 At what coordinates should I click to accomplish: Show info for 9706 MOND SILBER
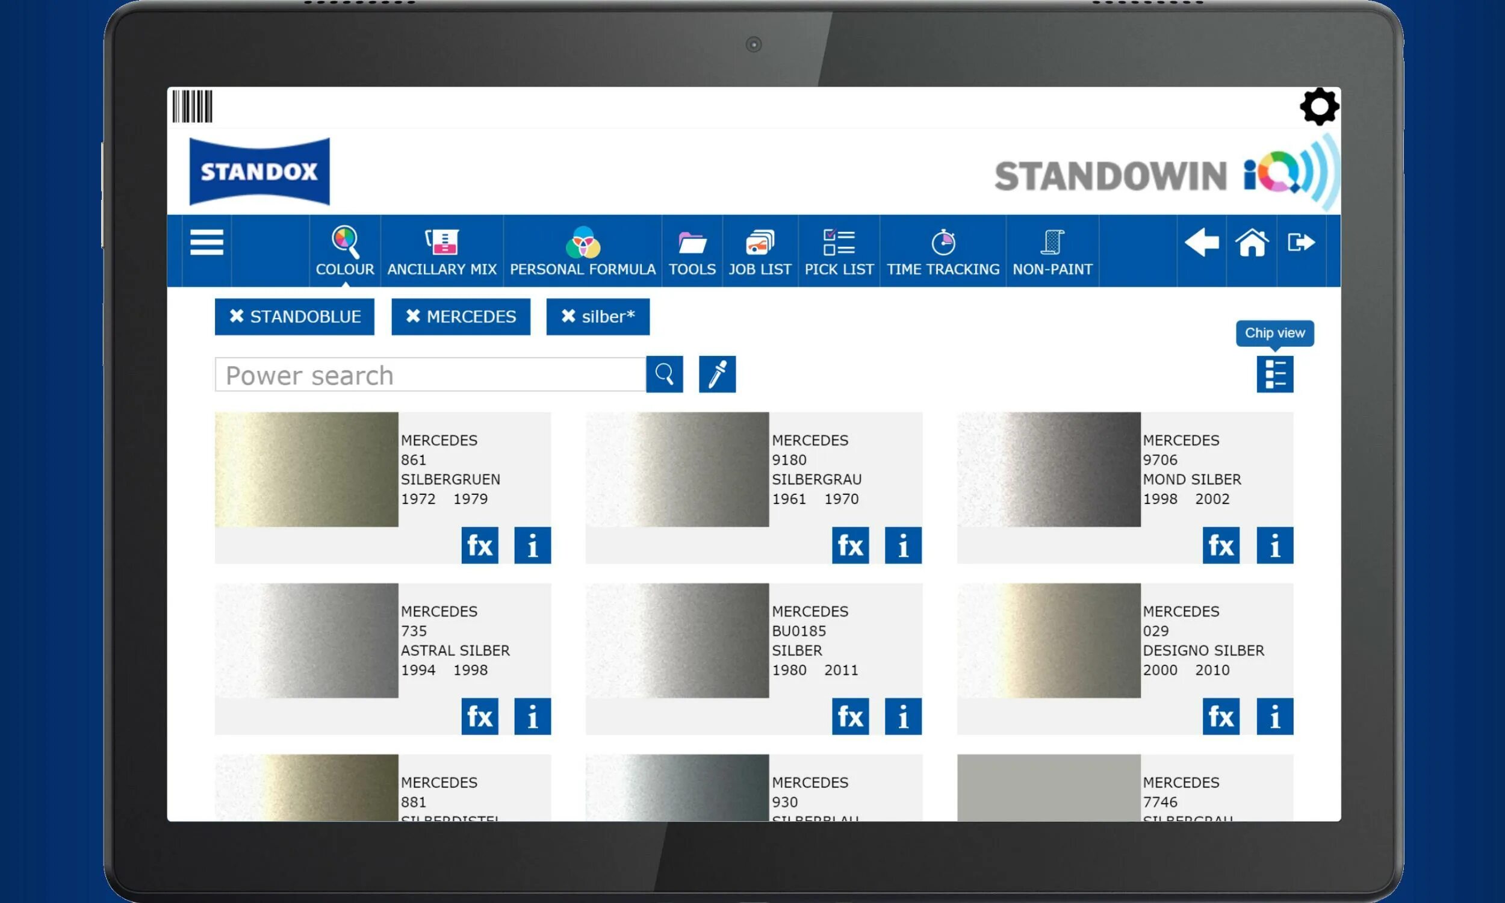(1274, 545)
